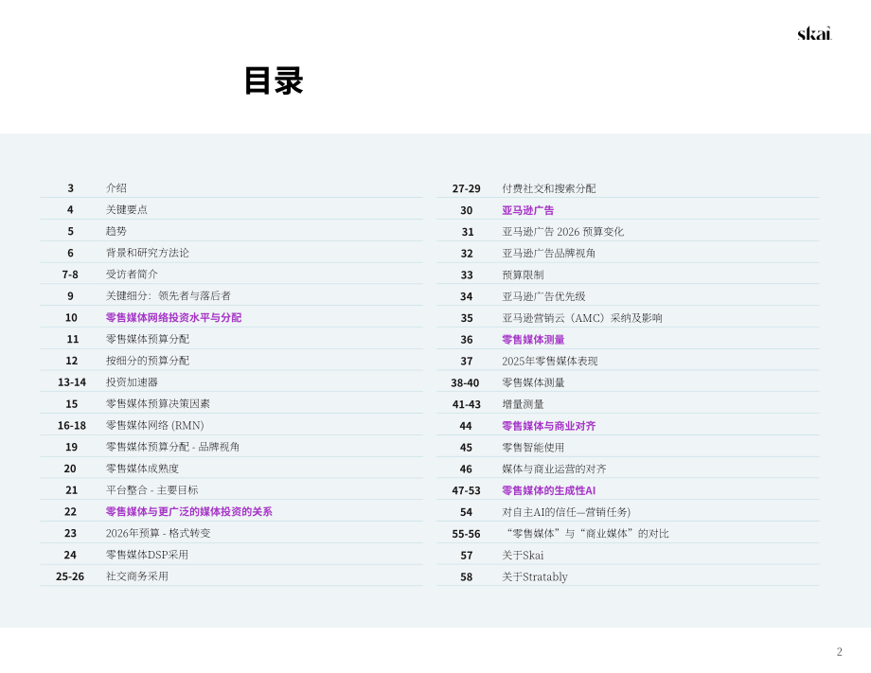Click slide number 2 in the footer

[840, 651]
